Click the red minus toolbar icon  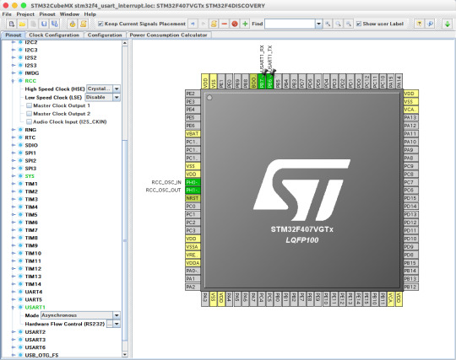pos(225,24)
